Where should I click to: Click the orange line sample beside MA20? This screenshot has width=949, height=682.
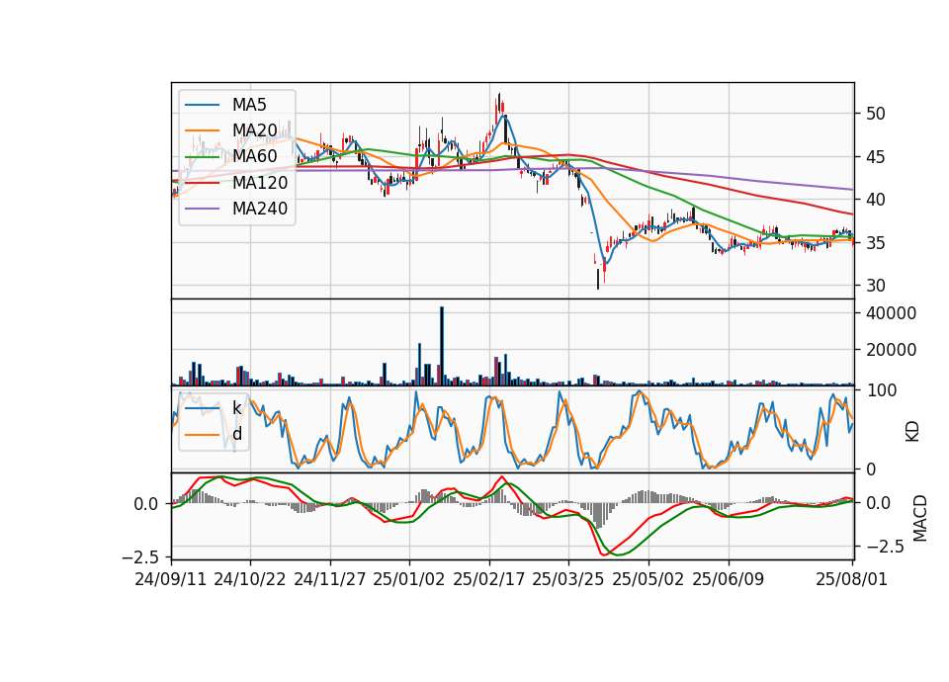click(x=202, y=130)
